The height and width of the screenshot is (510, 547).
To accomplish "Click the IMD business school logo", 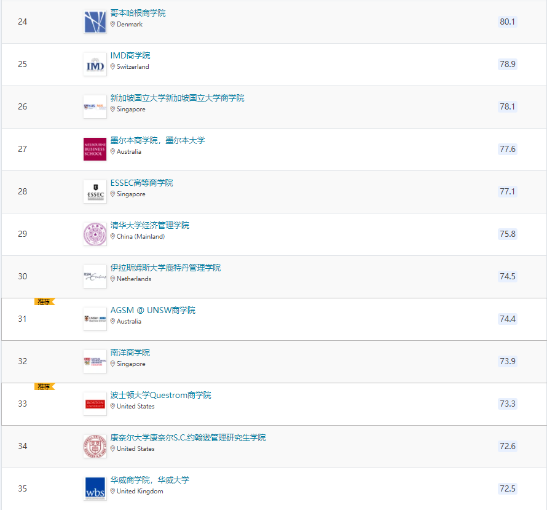I will click(95, 65).
